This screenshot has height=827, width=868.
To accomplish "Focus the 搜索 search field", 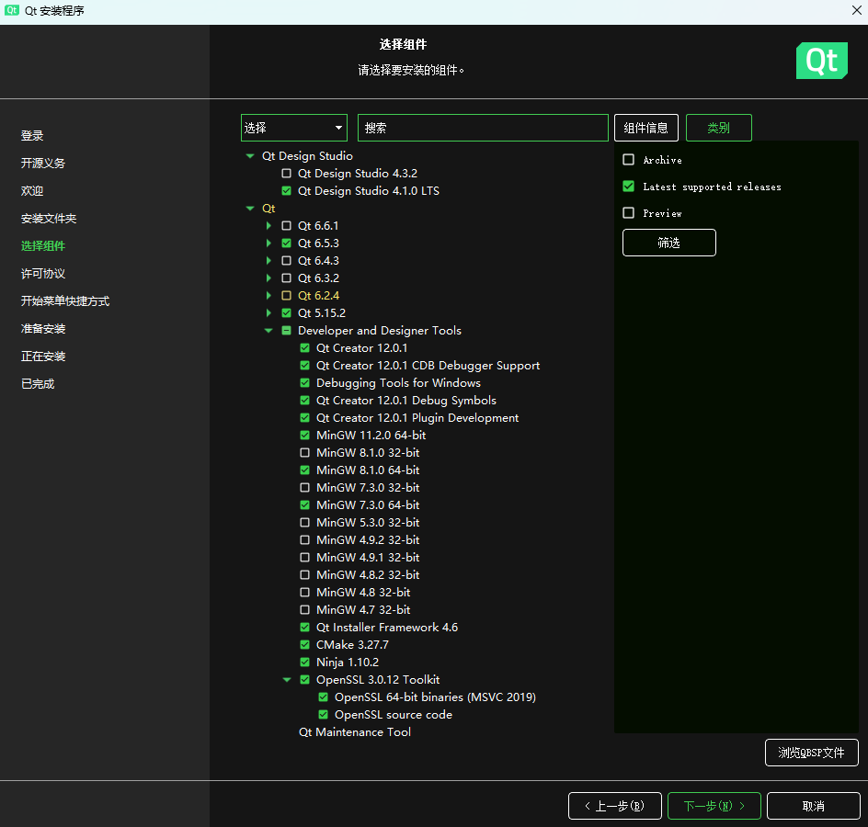I will [483, 128].
